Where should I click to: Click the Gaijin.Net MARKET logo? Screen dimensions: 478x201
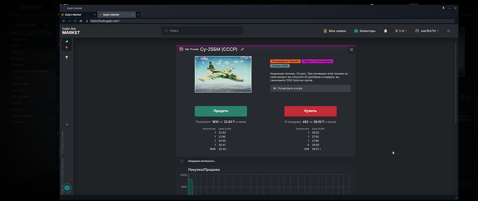pyautogui.click(x=71, y=31)
